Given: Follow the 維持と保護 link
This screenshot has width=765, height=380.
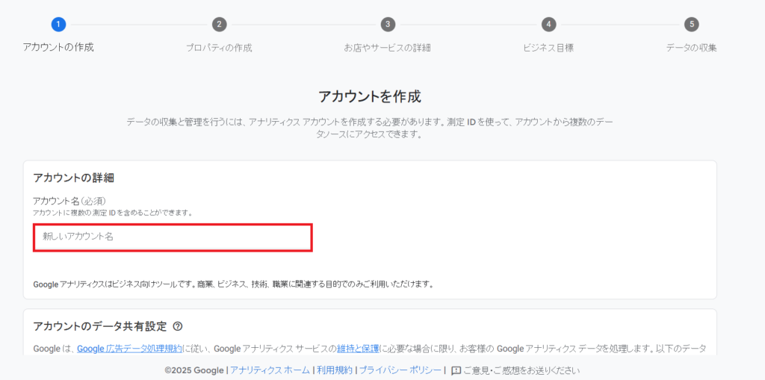Looking at the screenshot, I should coord(358,349).
